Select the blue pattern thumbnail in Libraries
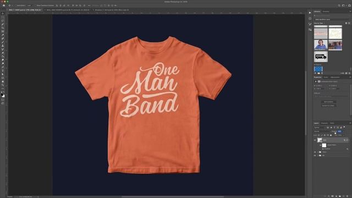This screenshot has height=198, width=352. click(318, 69)
